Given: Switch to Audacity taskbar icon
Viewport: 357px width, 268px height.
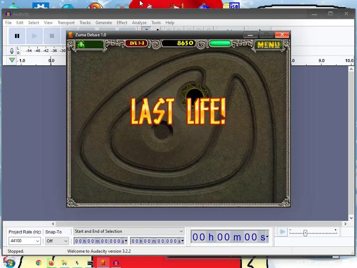Looking at the screenshot, I should [x=116, y=263].
